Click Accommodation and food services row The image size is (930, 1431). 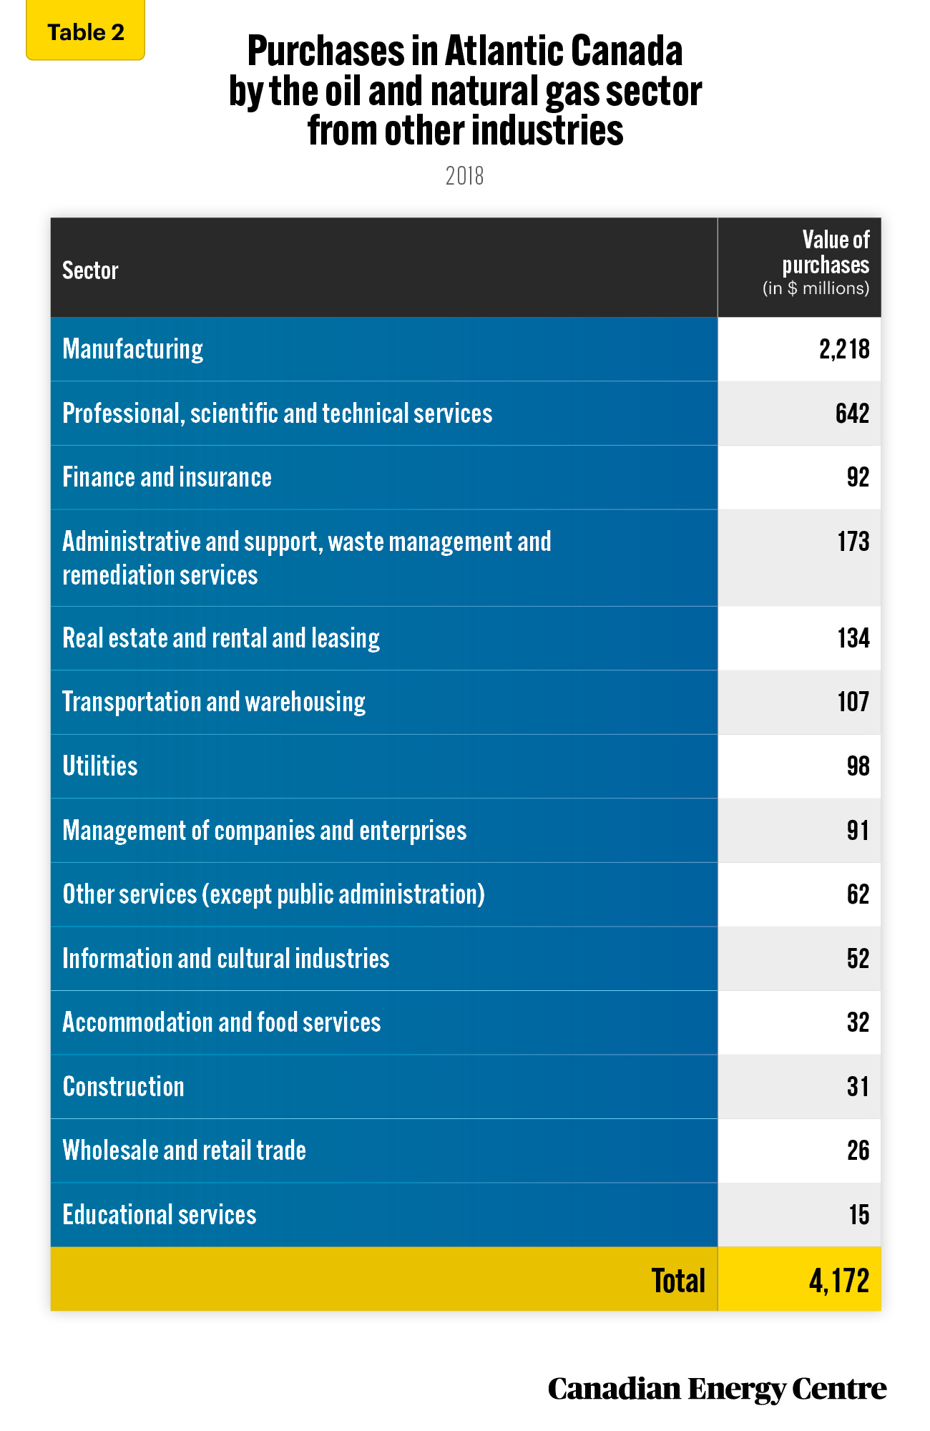pyautogui.click(x=466, y=1022)
